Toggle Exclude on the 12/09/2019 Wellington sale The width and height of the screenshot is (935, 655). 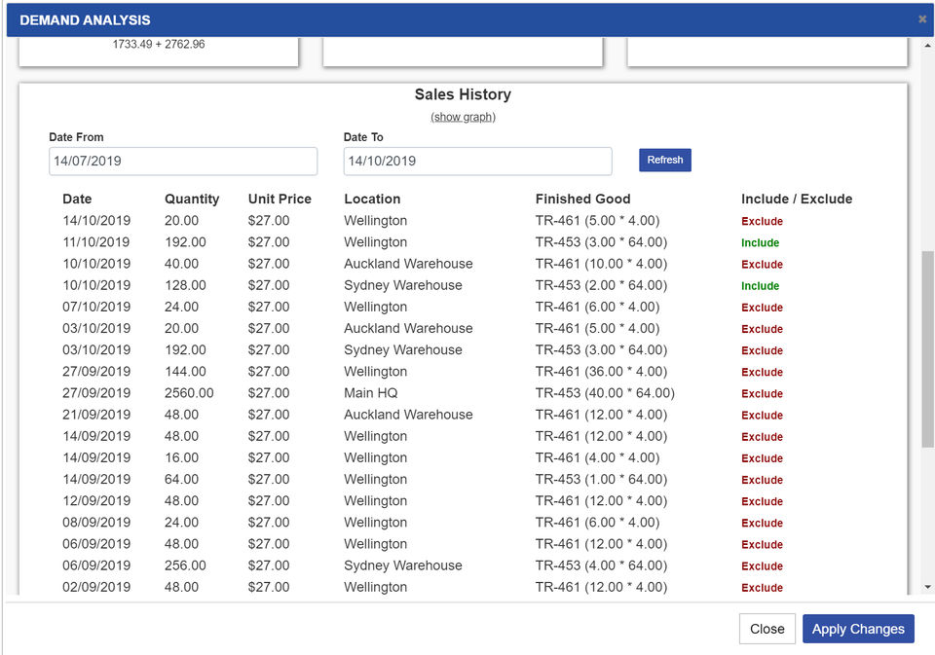(x=762, y=501)
